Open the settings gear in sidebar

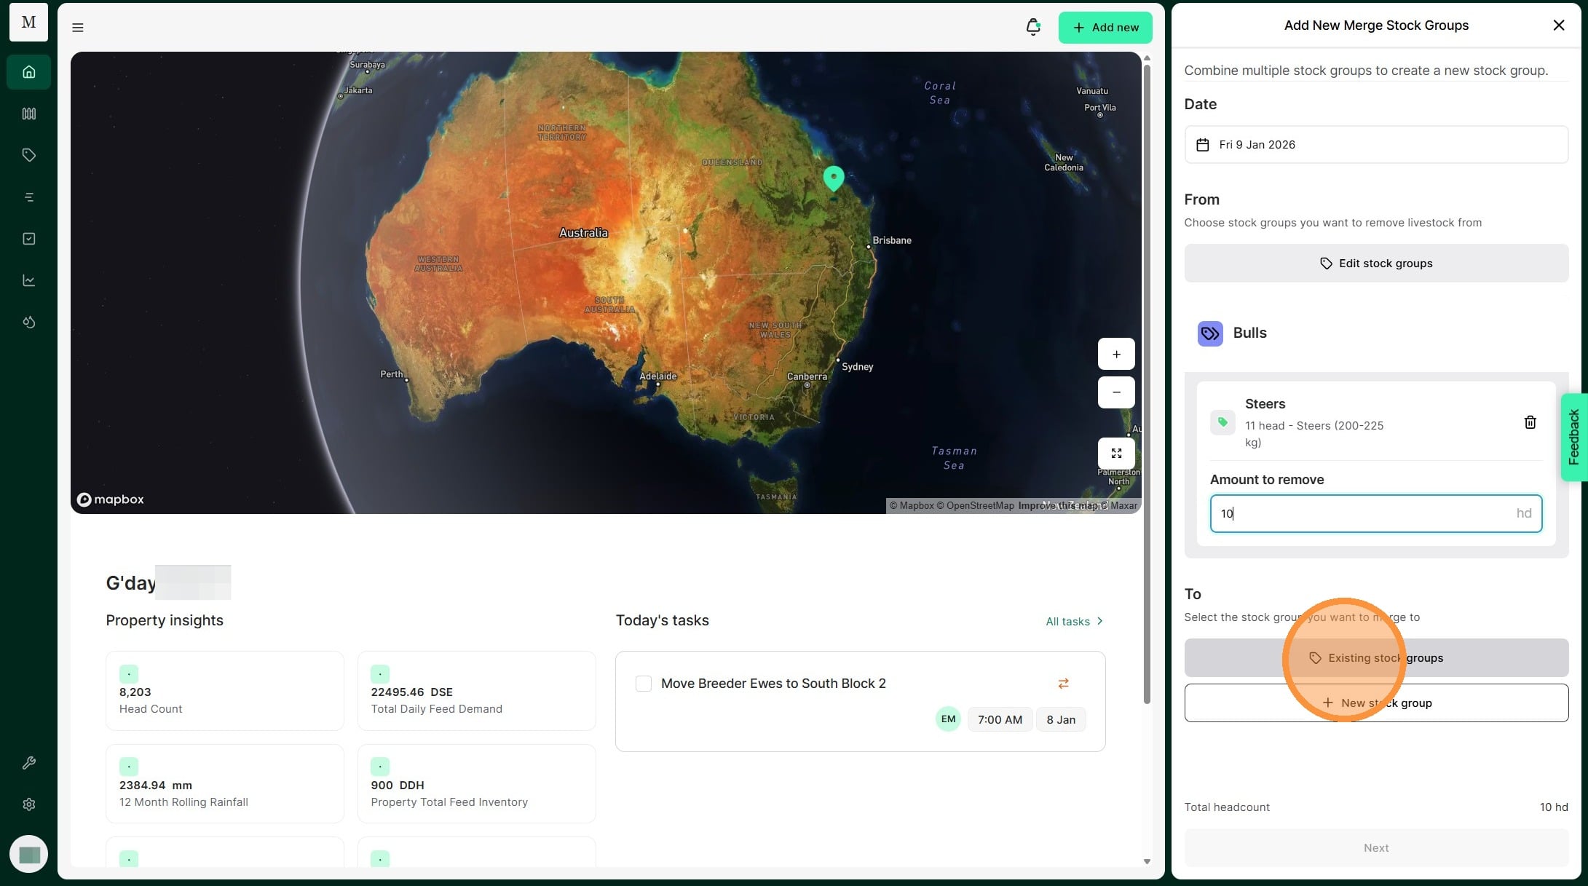(29, 804)
